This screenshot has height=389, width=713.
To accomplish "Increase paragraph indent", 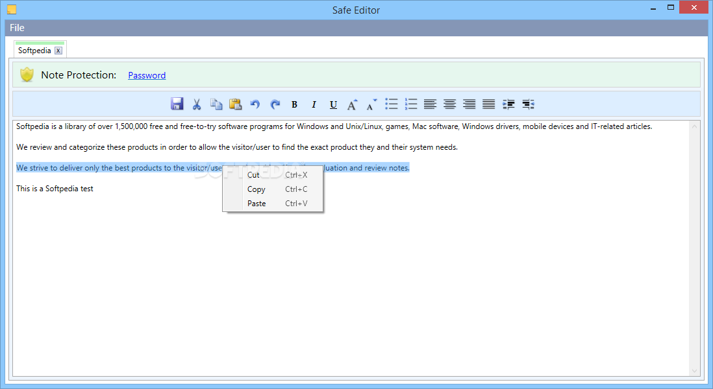I will (508, 104).
